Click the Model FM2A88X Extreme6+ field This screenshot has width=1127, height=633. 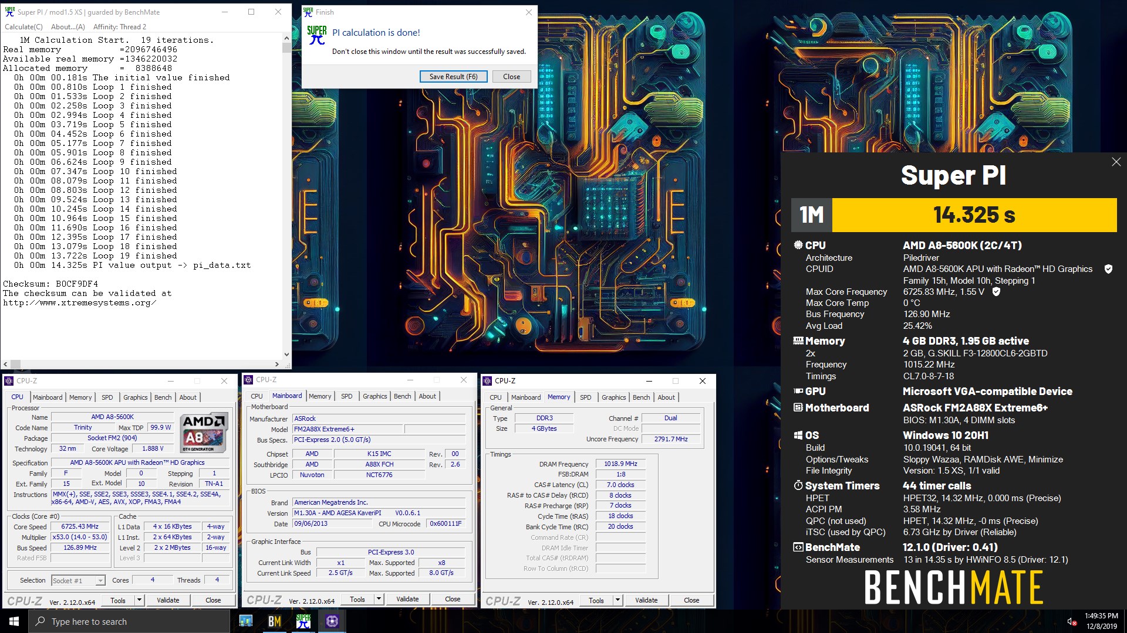[347, 429]
